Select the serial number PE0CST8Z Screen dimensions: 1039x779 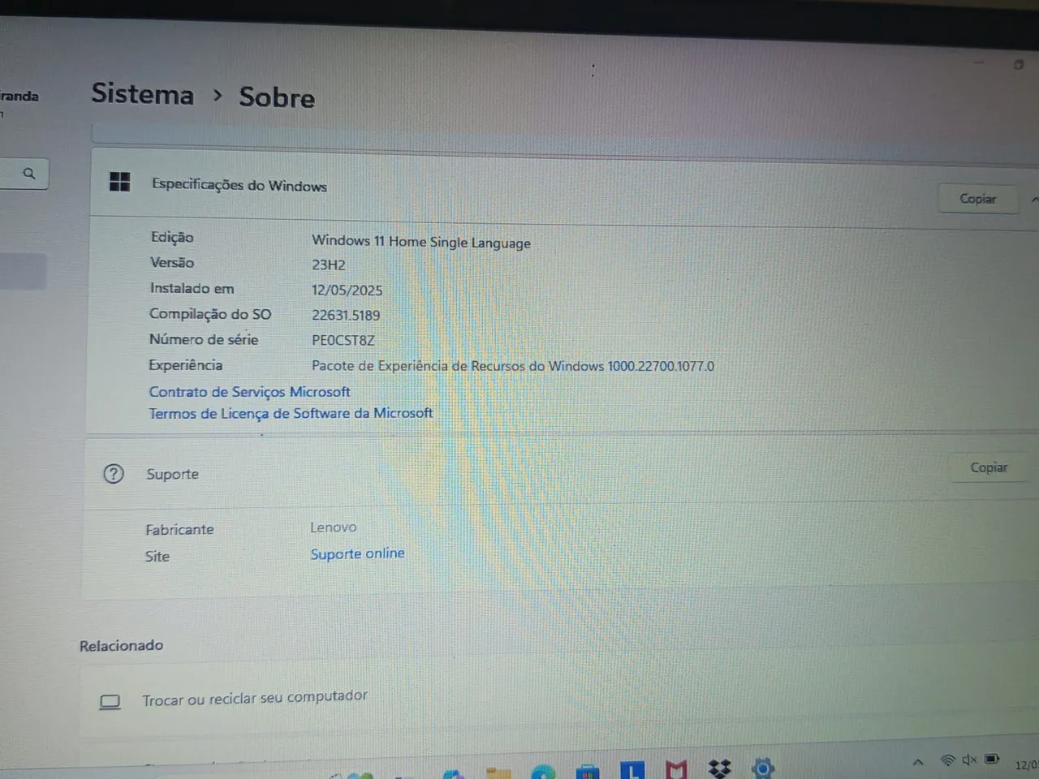(343, 340)
